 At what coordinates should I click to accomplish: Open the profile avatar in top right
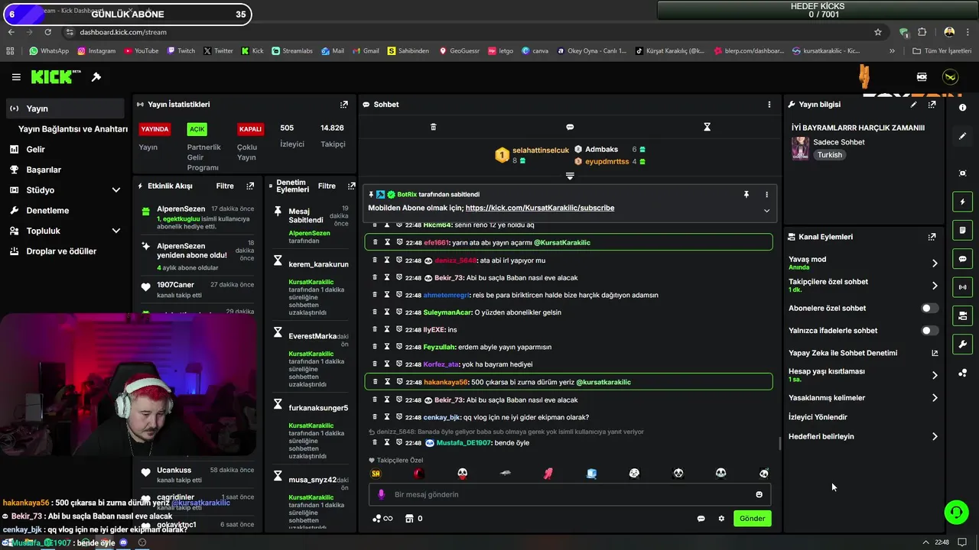click(950, 77)
